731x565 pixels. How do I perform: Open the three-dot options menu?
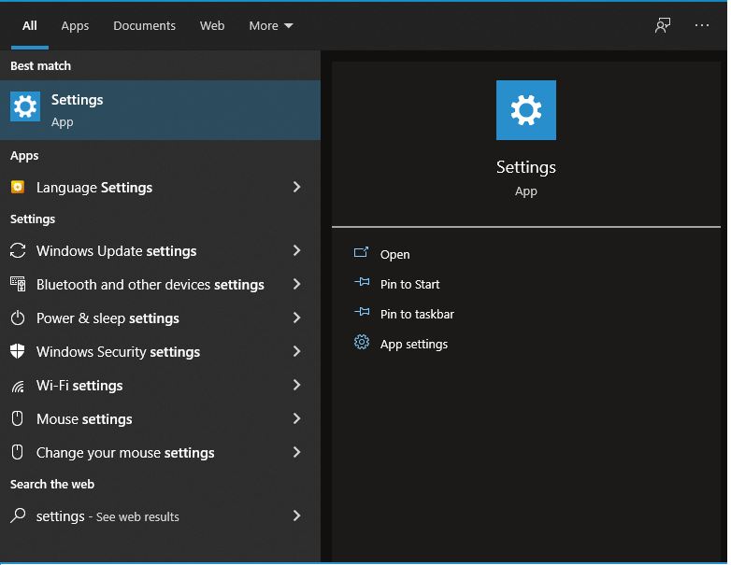(x=702, y=25)
